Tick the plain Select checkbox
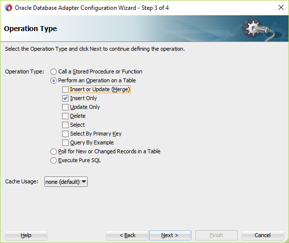Viewport: 289px width, 243px height. click(65, 125)
